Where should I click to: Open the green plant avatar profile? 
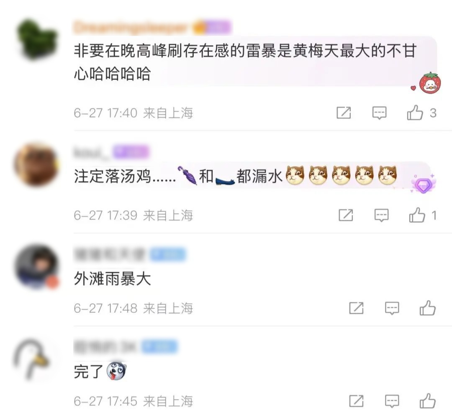coord(36,39)
